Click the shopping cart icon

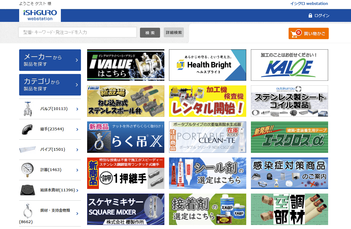click(296, 34)
